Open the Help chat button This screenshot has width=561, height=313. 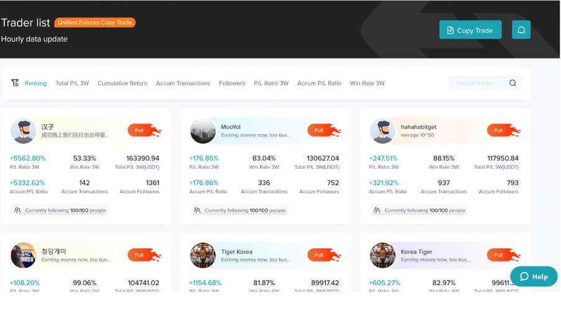click(534, 276)
